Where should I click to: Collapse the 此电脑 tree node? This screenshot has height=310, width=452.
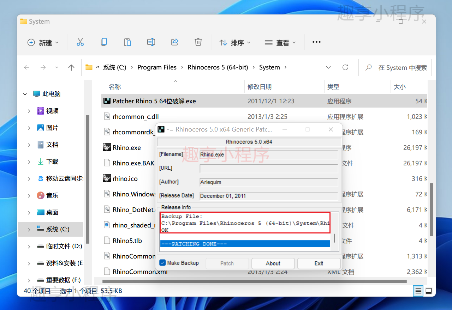[x=25, y=94]
